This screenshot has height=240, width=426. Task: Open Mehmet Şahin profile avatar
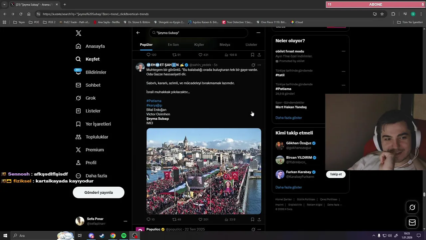coord(140,67)
